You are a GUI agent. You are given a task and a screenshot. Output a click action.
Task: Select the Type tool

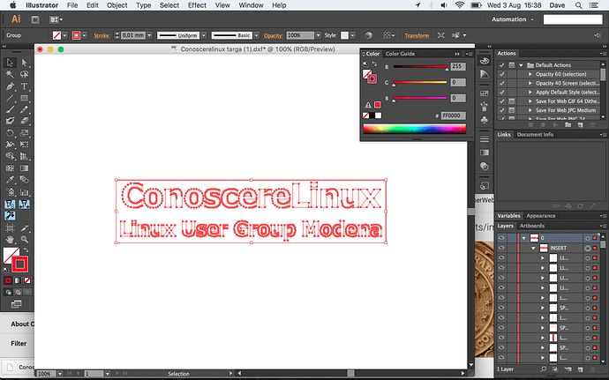coord(24,86)
